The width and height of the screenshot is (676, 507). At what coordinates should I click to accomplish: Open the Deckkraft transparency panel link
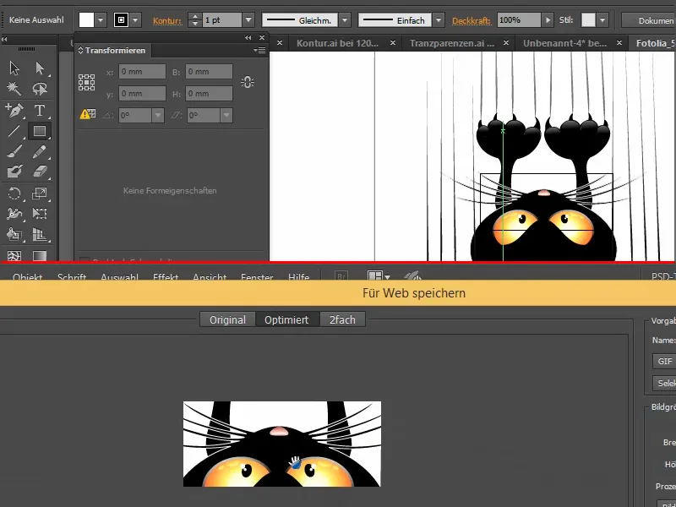pyautogui.click(x=472, y=20)
